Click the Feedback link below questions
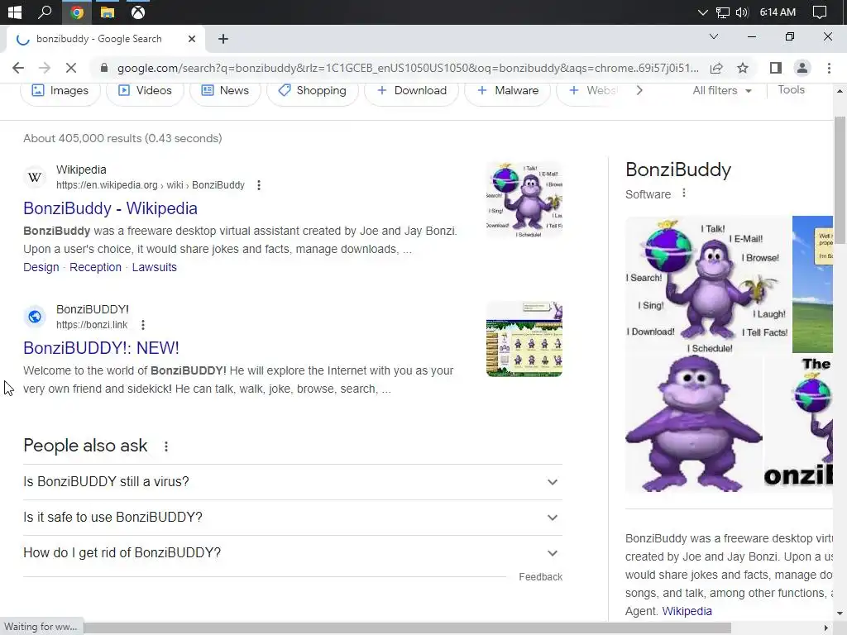Image resolution: width=847 pixels, height=635 pixels. (x=541, y=576)
